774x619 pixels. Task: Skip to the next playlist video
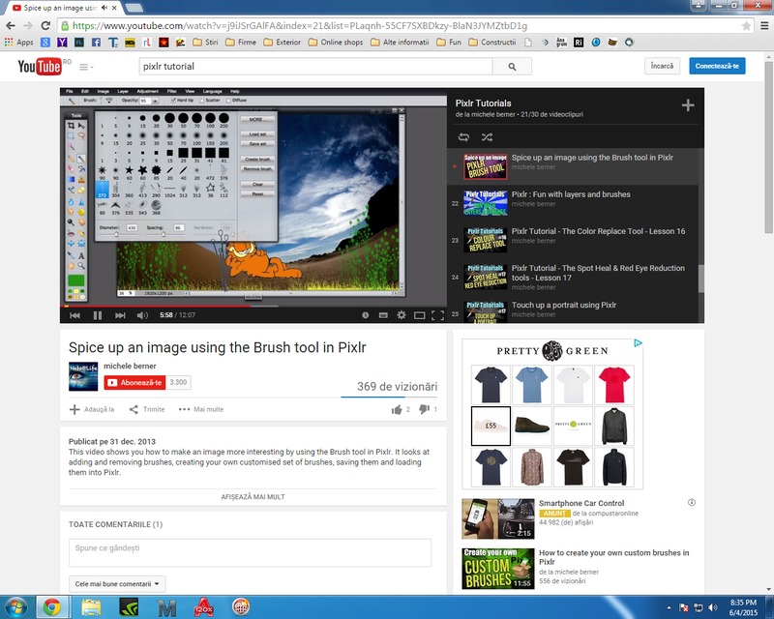tap(120, 315)
